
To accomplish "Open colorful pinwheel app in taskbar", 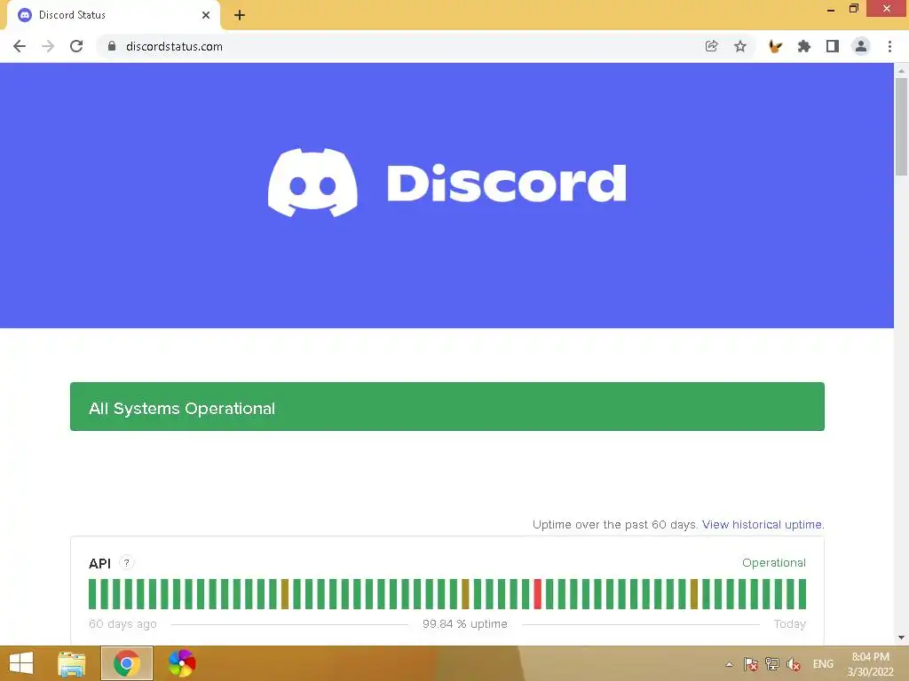I will pyautogui.click(x=181, y=663).
